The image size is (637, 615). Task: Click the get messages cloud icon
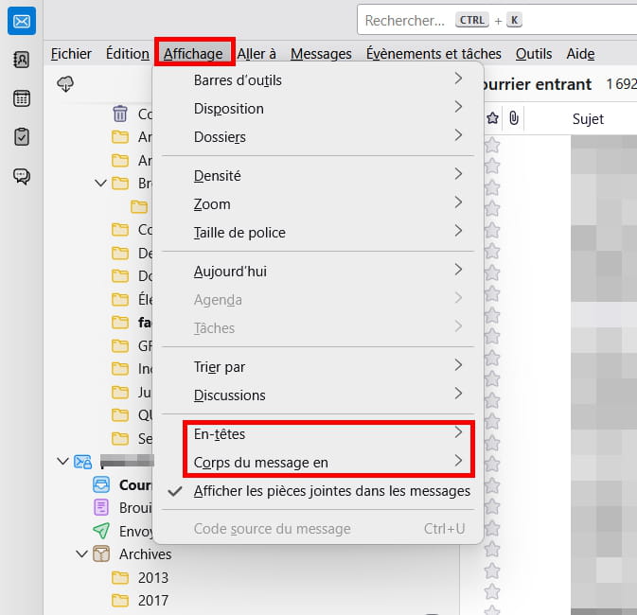tap(65, 84)
